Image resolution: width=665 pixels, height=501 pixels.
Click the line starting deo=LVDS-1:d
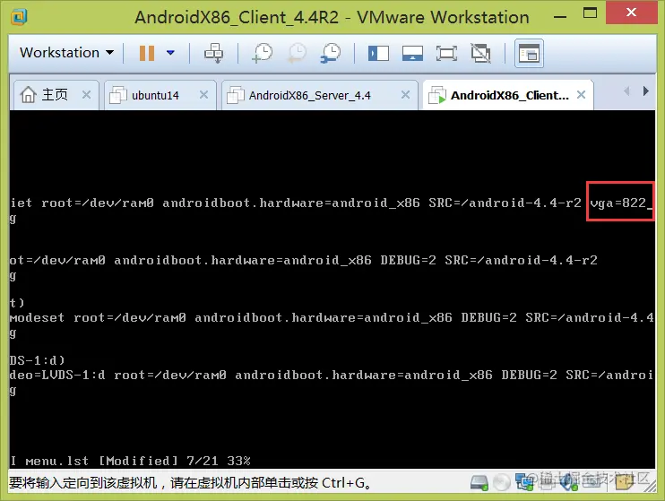click(332, 375)
